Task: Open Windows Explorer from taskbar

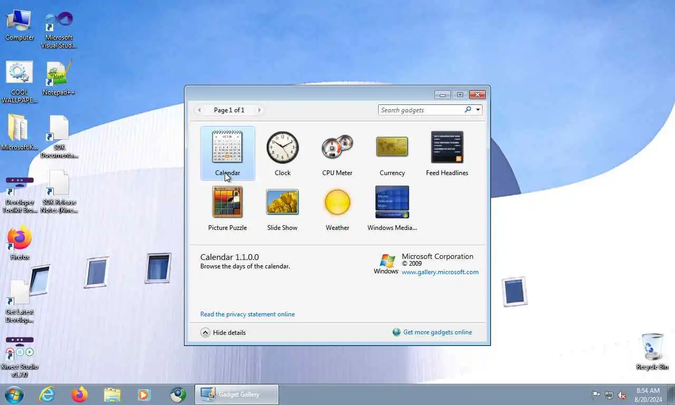Action: coord(112,394)
